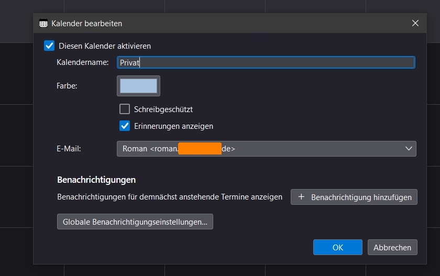Click the Kalendername label
The image size is (440, 276).
(83, 62)
